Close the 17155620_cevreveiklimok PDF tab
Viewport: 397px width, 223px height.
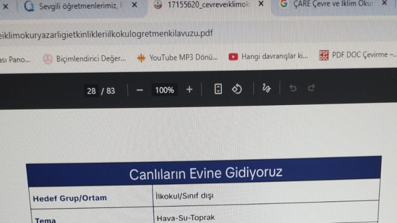[x=261, y=4]
